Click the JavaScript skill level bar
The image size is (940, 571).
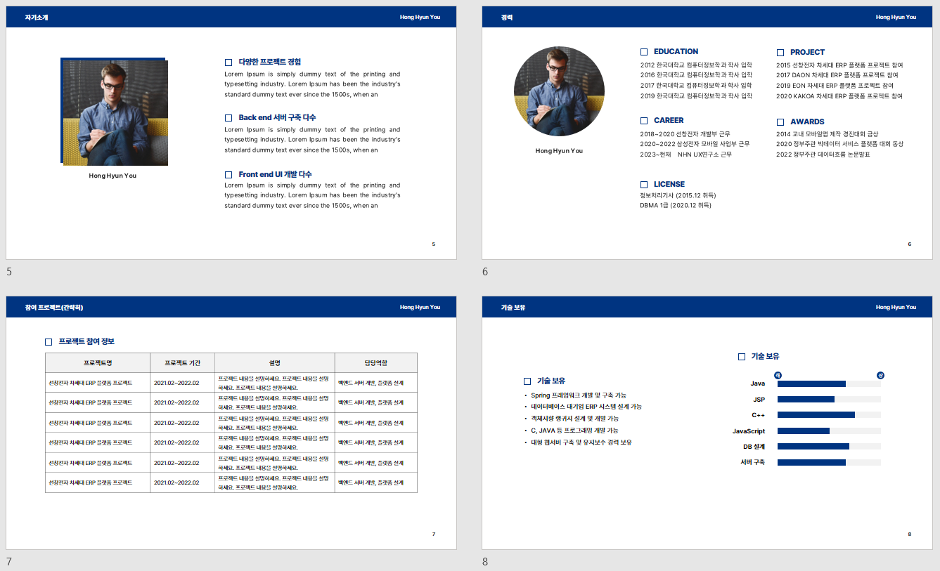tap(829, 431)
